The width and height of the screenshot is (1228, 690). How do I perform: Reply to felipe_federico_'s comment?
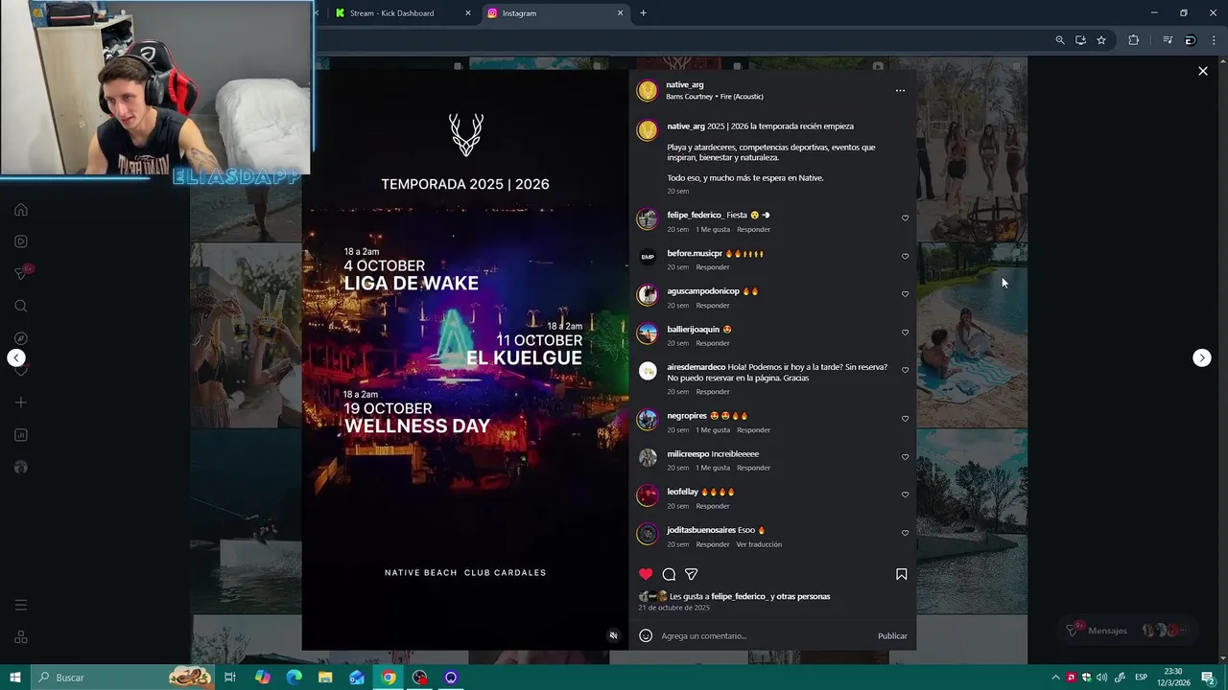point(753,230)
